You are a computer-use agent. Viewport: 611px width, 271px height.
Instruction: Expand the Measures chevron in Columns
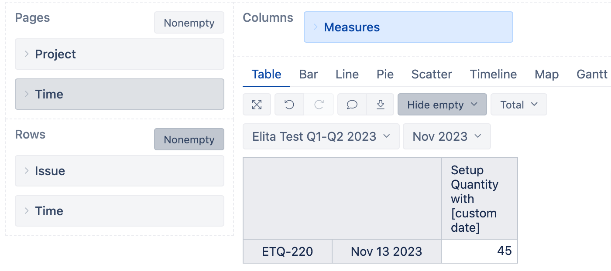pyautogui.click(x=316, y=27)
